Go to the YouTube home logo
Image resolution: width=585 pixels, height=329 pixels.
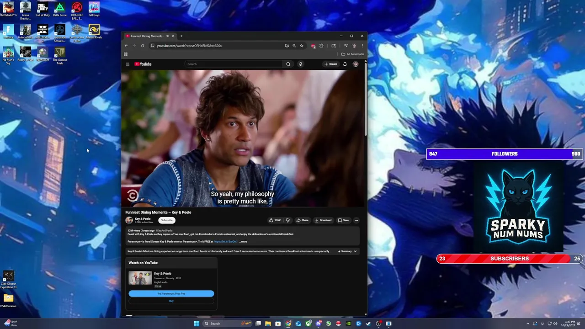coord(143,64)
